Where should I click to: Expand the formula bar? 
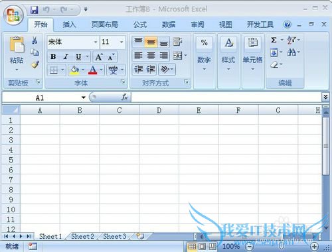325,97
